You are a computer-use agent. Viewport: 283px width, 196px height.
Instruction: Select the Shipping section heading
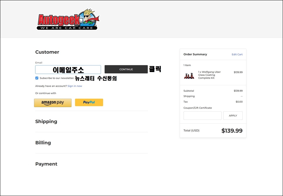[x=46, y=121]
